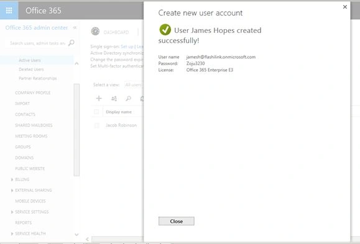Open Deleted Users in the sidebar

point(31,70)
